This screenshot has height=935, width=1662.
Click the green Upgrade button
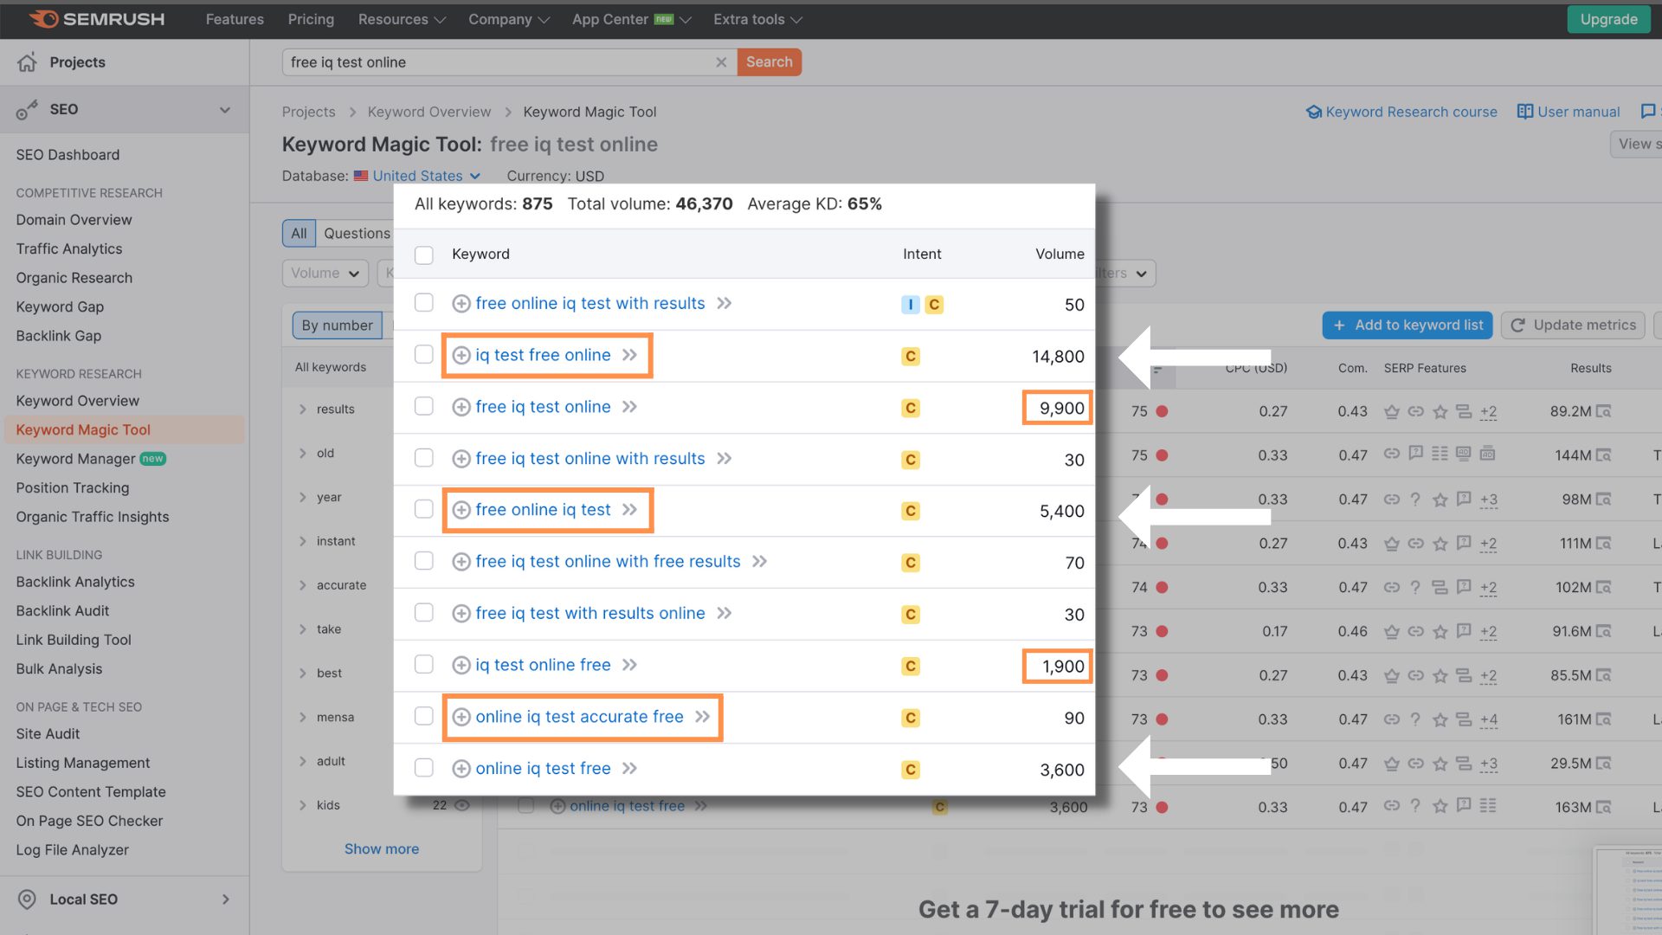(x=1608, y=19)
